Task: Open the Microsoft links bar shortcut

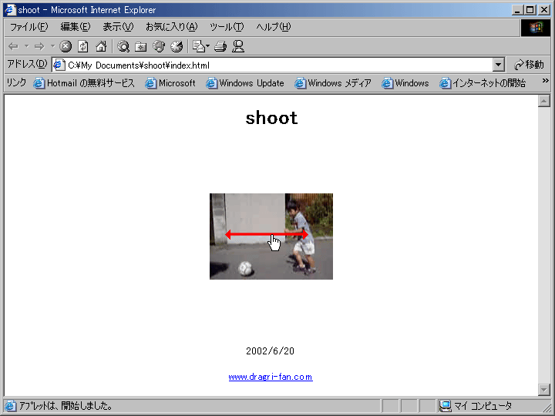Action: (170, 83)
